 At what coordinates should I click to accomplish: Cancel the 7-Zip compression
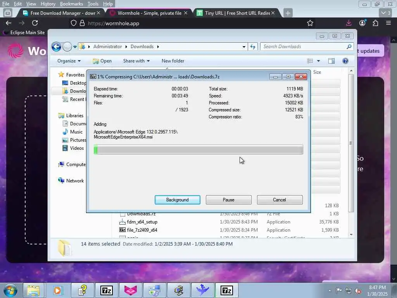[280, 200]
